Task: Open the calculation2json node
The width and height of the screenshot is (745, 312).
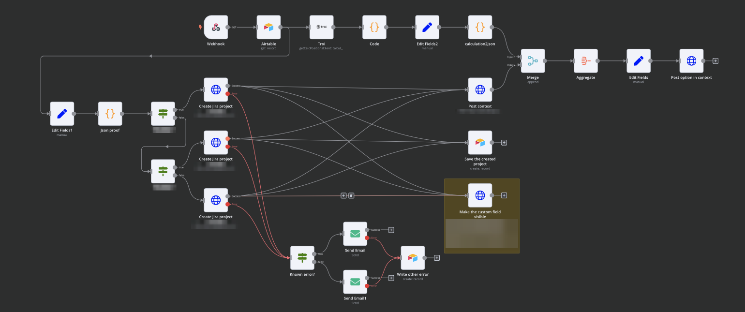Action: point(480,28)
